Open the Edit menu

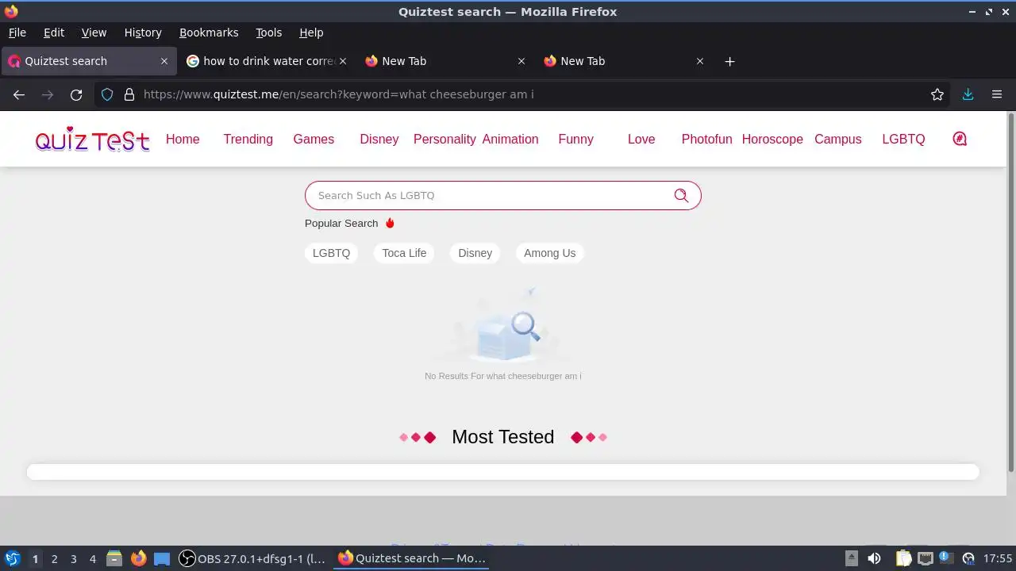(54, 33)
